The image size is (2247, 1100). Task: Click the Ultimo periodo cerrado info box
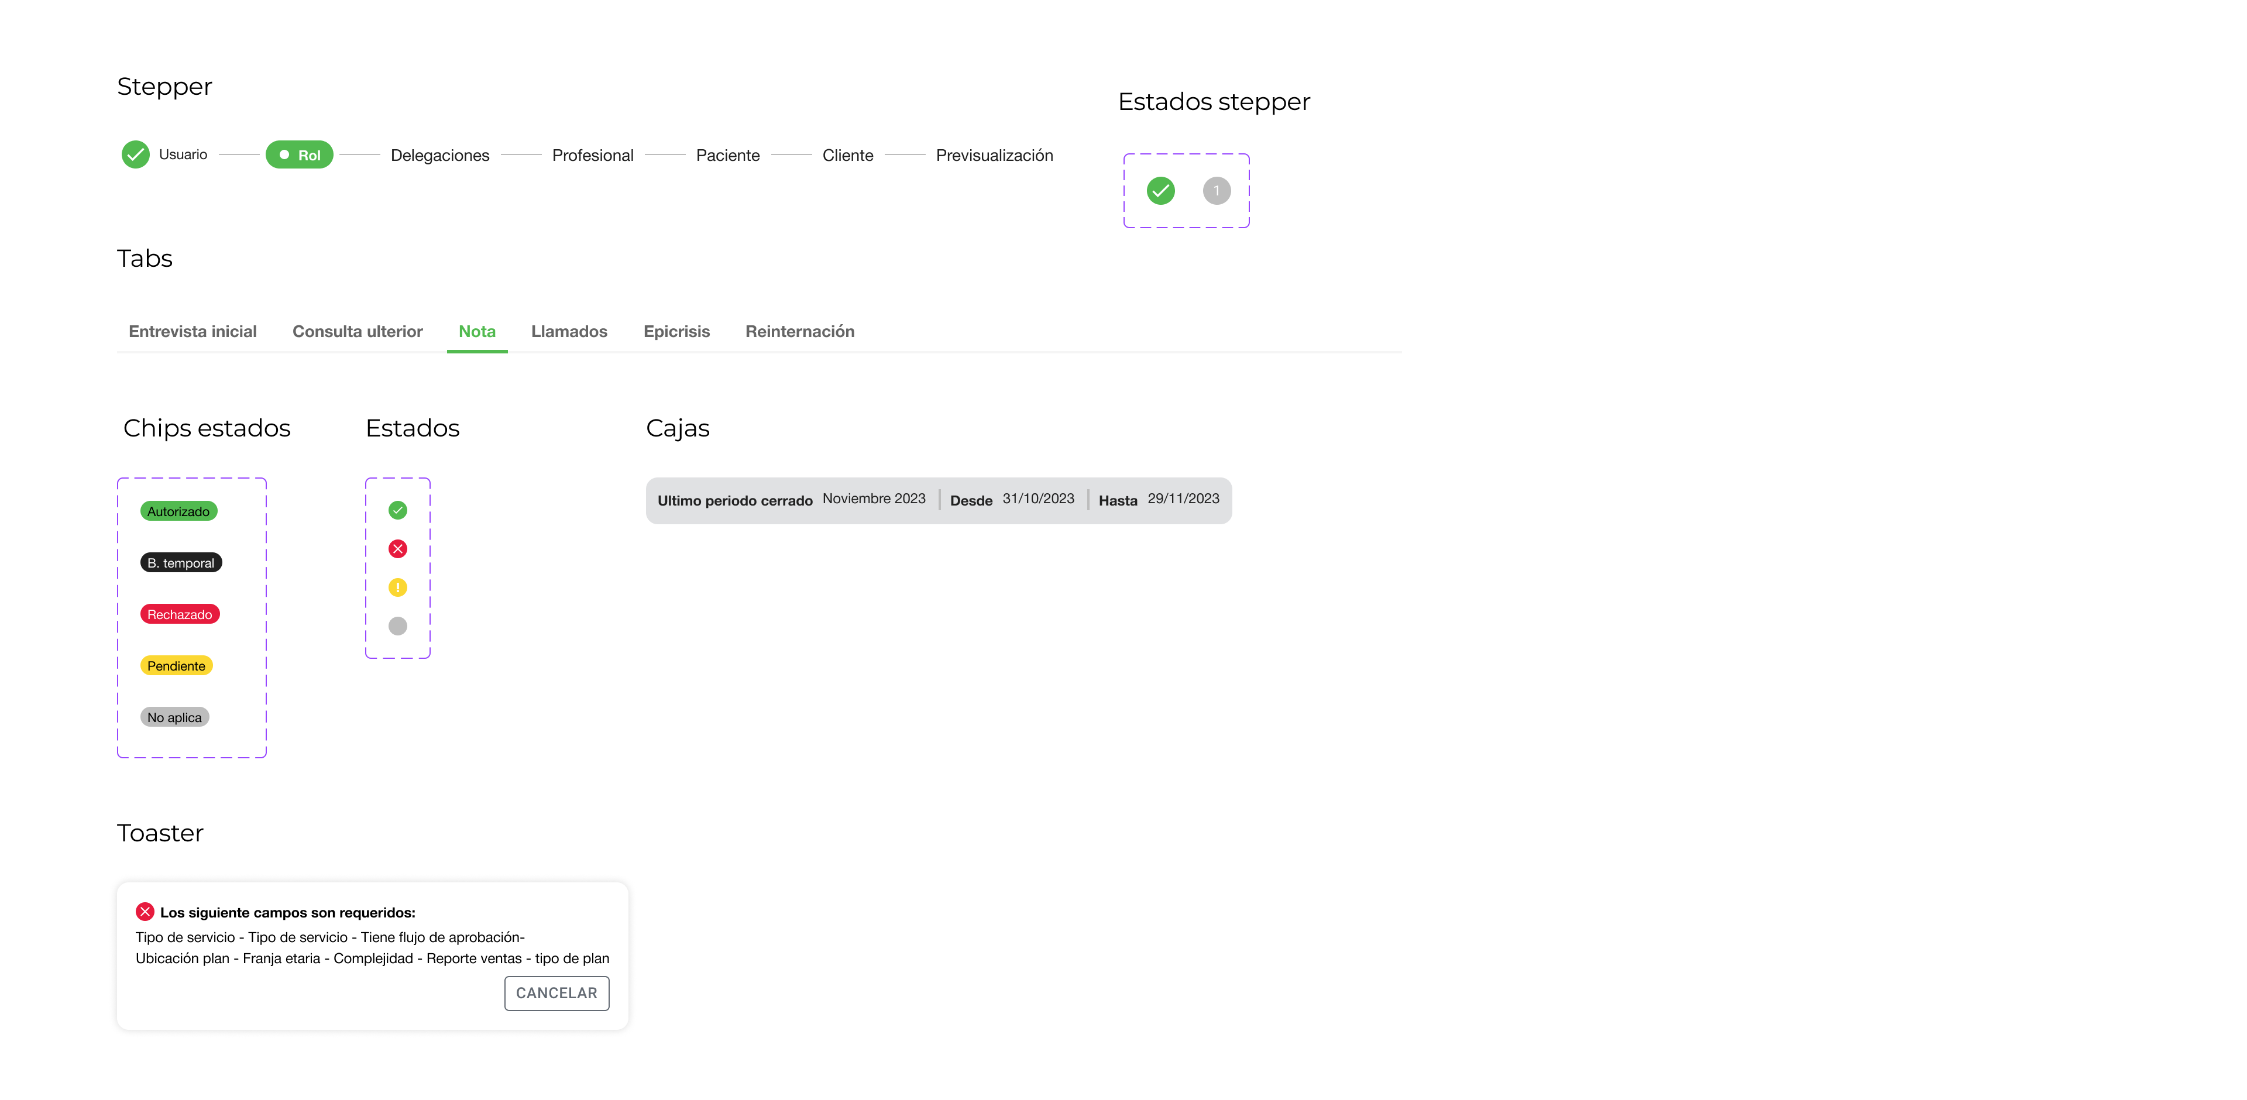point(939,501)
